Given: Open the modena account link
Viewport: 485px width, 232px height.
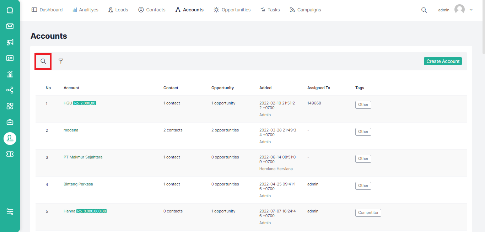Looking at the screenshot, I should pyautogui.click(x=71, y=130).
